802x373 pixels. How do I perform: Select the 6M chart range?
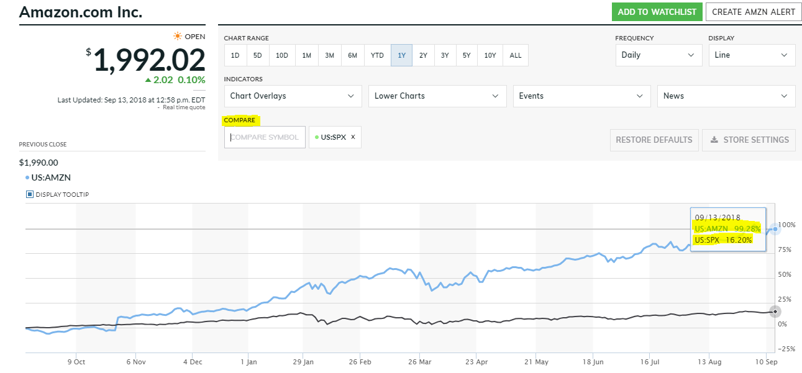click(353, 55)
